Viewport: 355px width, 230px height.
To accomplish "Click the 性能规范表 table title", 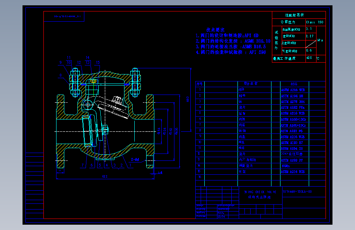I will click(294, 15).
